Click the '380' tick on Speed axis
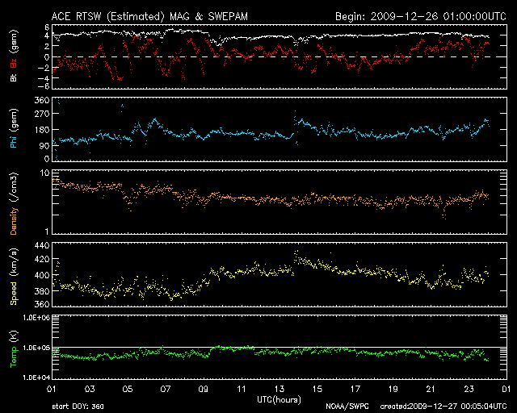Image resolution: width=517 pixels, height=413 pixels. pos(42,291)
